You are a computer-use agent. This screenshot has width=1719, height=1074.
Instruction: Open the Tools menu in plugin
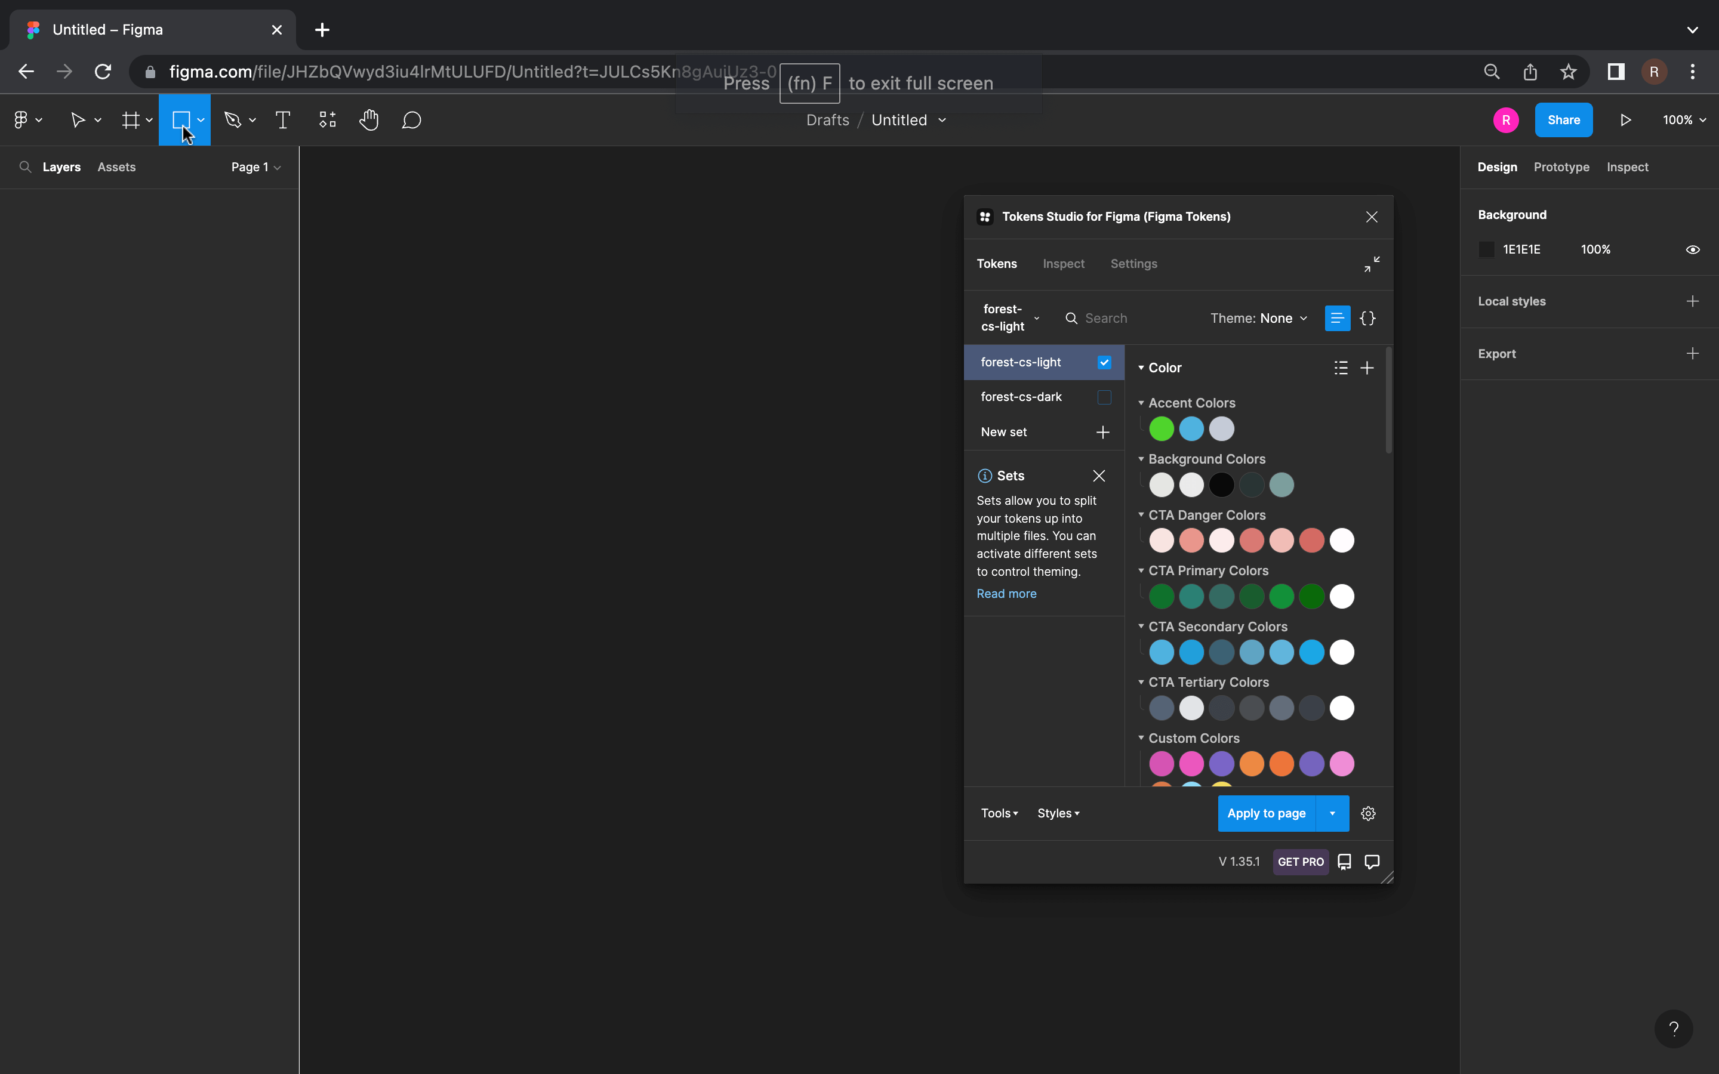[999, 813]
